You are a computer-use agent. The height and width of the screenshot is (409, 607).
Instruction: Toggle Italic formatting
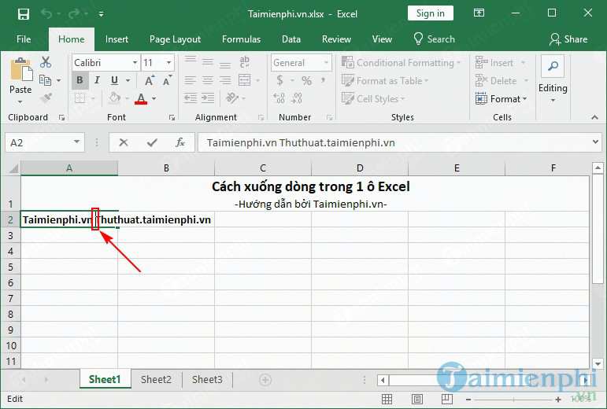[97, 80]
